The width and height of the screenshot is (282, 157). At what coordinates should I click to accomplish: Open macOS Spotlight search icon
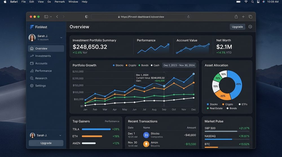pos(252,2)
